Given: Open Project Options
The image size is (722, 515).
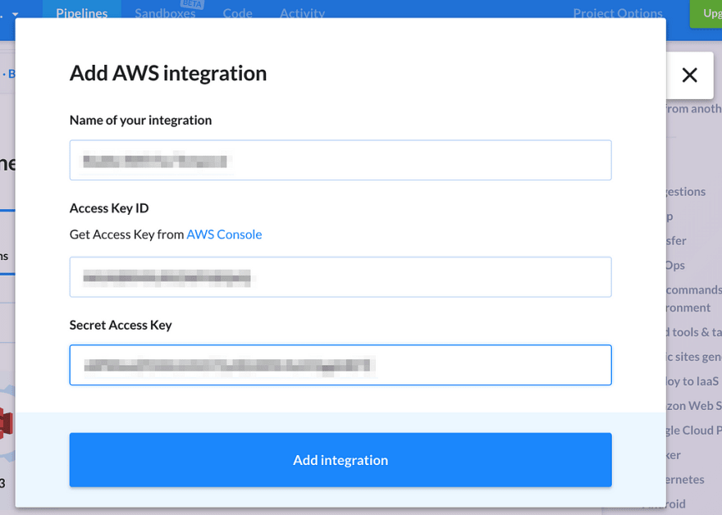Looking at the screenshot, I should [x=618, y=13].
